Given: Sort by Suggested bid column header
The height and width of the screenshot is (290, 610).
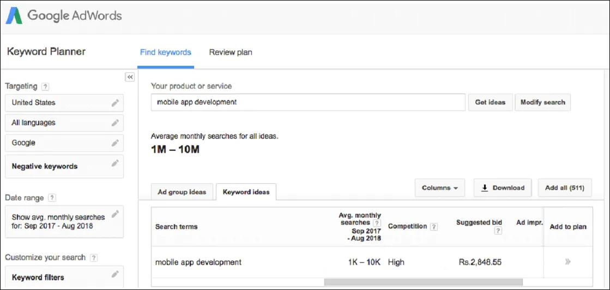Looking at the screenshot, I should pyautogui.click(x=479, y=223).
